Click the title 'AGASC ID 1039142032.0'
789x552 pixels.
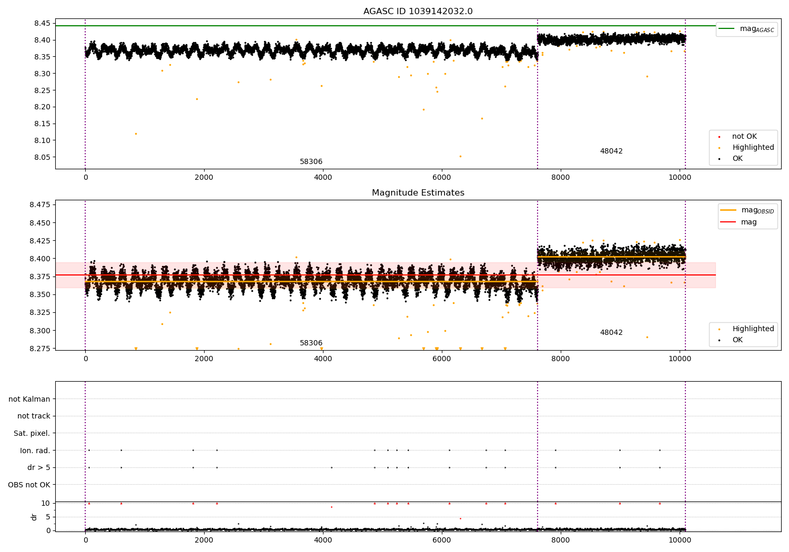(x=418, y=12)
